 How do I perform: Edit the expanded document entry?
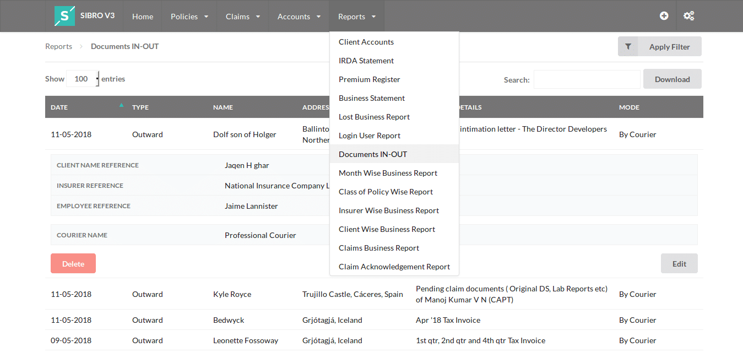pyautogui.click(x=679, y=264)
